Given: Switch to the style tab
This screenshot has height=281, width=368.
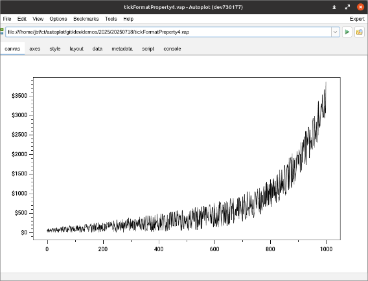Looking at the screenshot, I should click(x=55, y=49).
